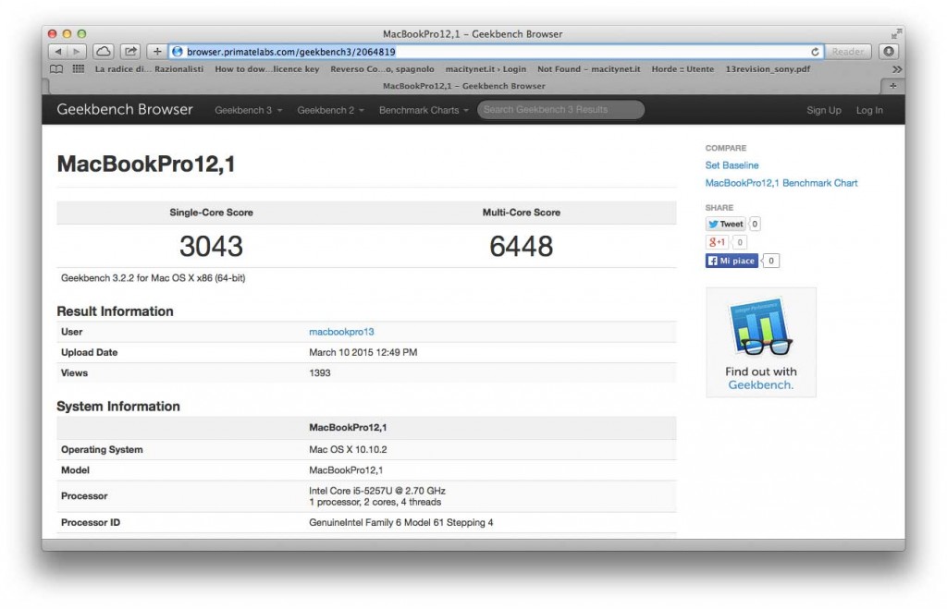The image size is (947, 609).
Task: Open the Downloads icon in toolbar
Action: (x=889, y=52)
